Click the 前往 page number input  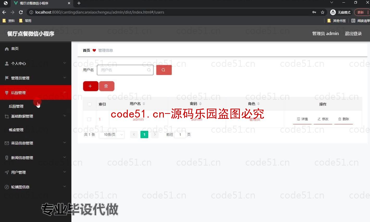[180, 135]
